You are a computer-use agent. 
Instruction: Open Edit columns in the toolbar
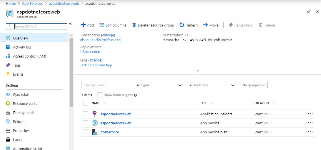pos(113,25)
